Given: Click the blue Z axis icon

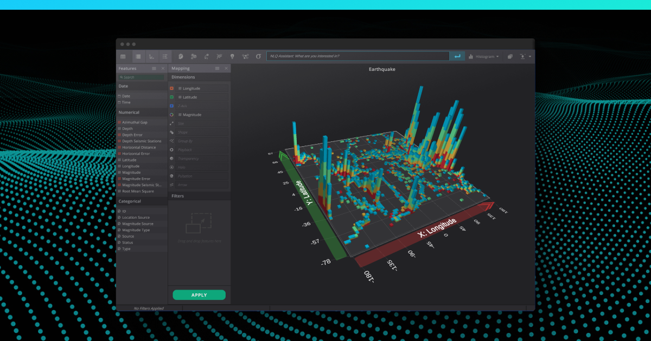Looking at the screenshot, I should click(171, 106).
